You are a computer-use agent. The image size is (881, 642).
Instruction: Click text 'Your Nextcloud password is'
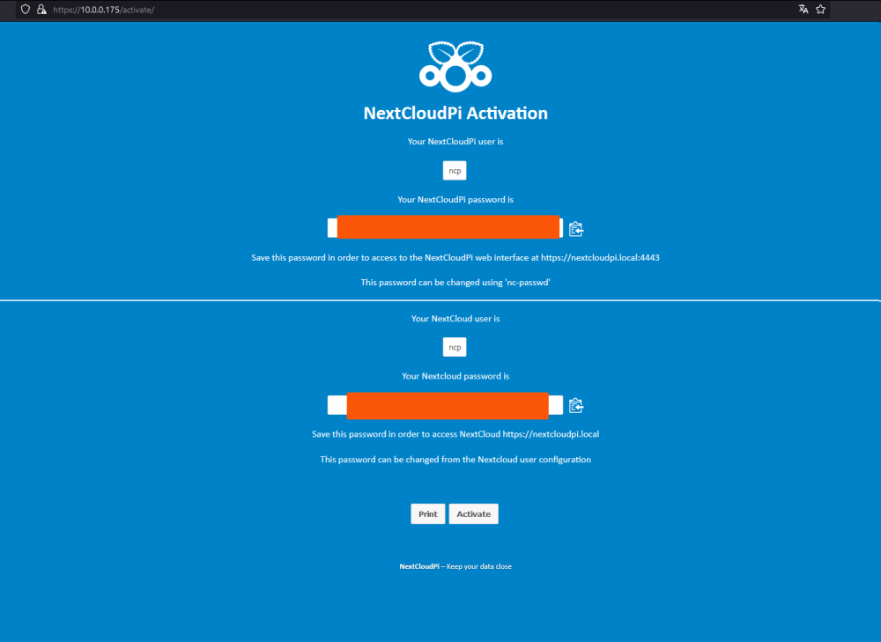point(455,376)
